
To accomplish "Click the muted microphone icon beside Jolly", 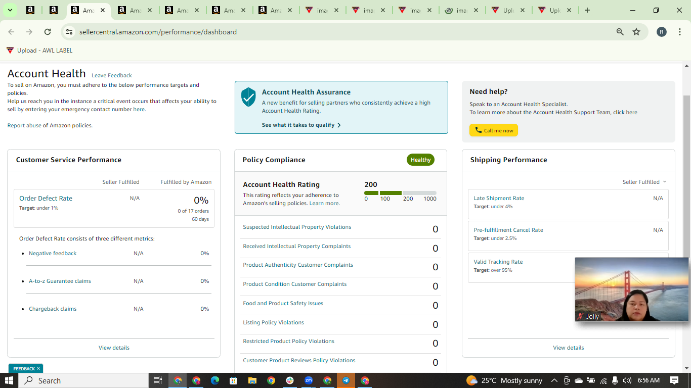I will click(581, 316).
